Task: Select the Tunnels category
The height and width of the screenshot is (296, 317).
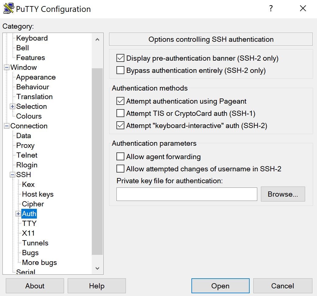Action: pos(35,243)
